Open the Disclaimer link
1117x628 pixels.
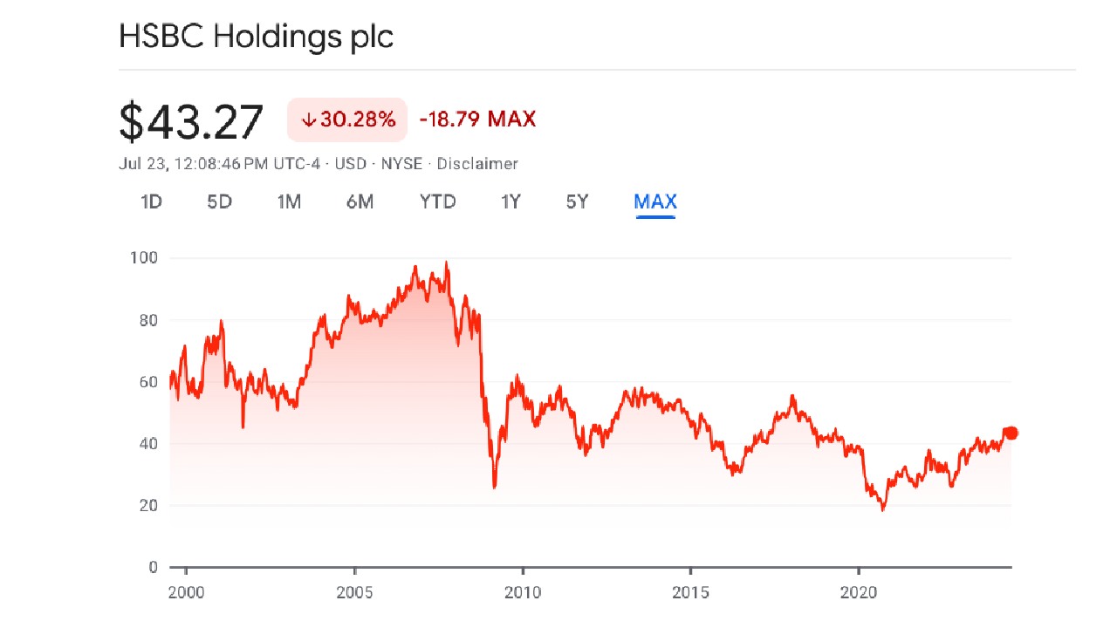click(x=477, y=164)
